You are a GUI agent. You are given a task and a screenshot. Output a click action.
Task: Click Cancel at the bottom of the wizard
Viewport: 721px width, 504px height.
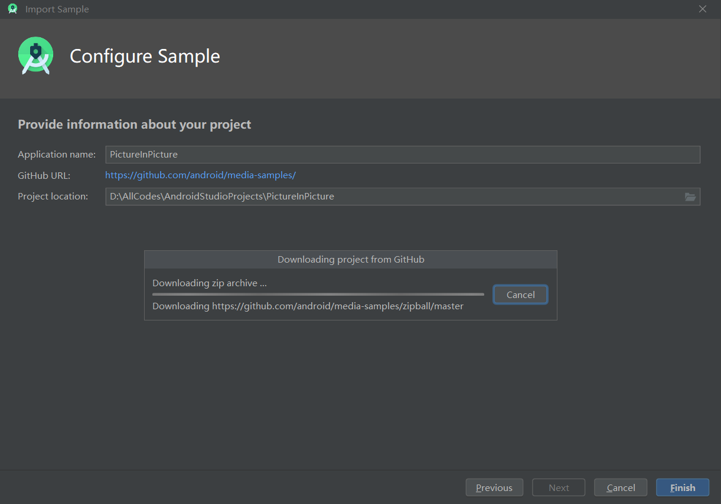click(x=621, y=487)
